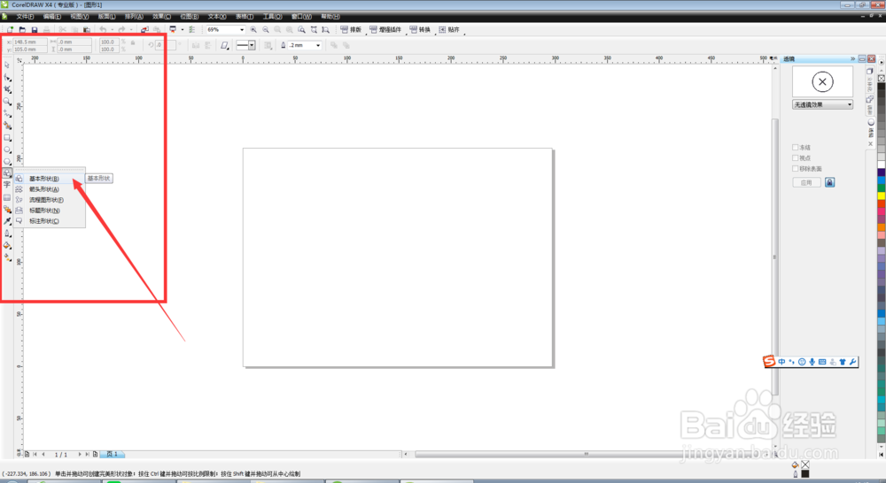Choose 标注形状(C) from the flyout
Viewport: 886px width, 483px height.
(x=49, y=221)
